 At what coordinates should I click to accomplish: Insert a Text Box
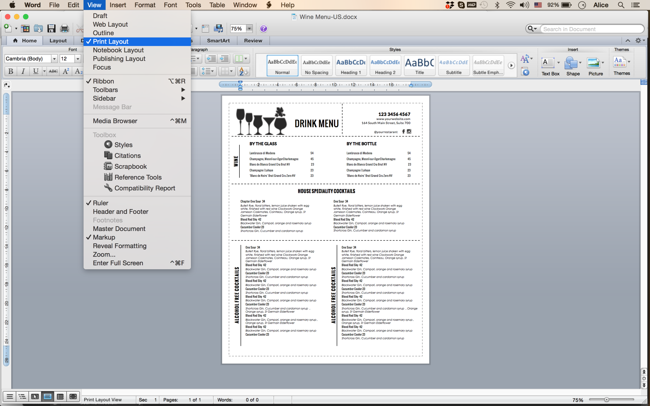[x=550, y=66]
